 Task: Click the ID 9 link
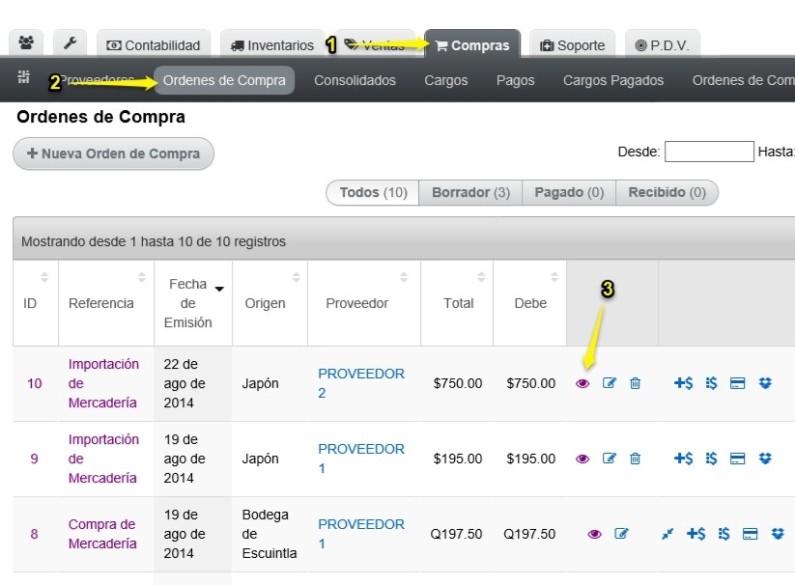coord(34,459)
